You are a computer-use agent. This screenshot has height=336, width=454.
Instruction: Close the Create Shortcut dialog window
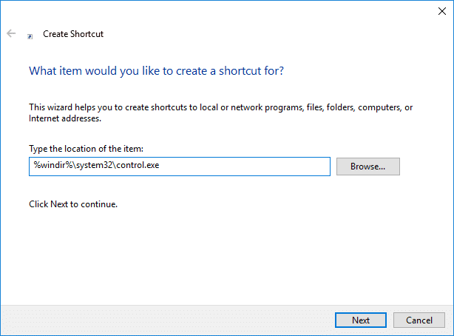(441, 10)
